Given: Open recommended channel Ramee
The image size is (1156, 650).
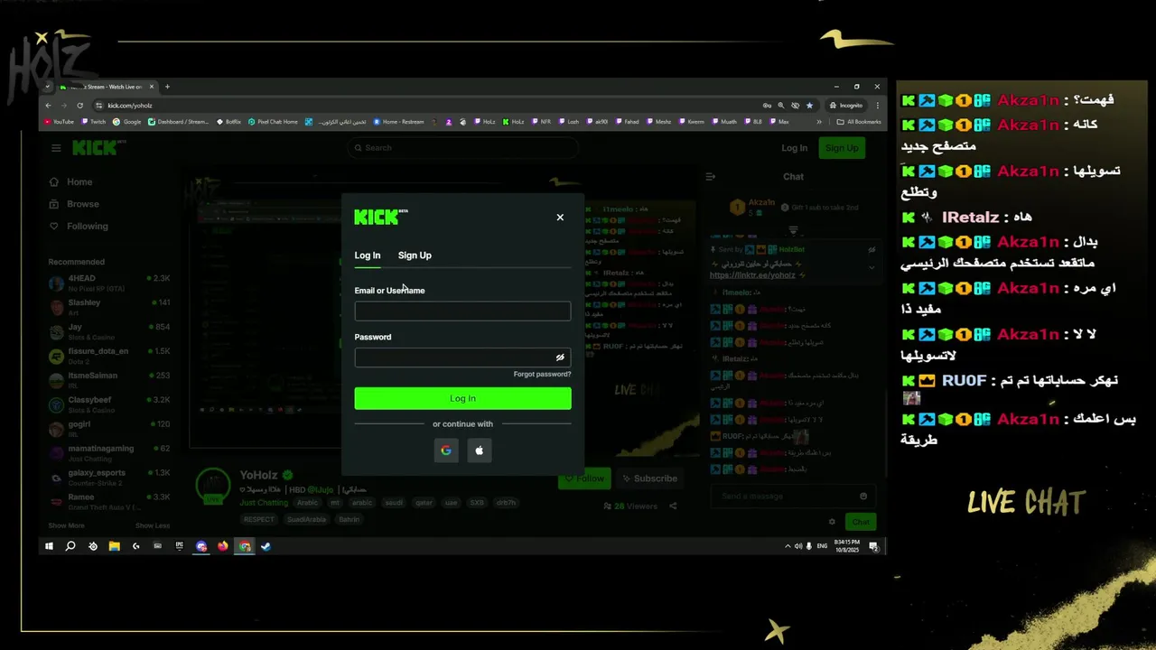Looking at the screenshot, I should (x=108, y=502).
